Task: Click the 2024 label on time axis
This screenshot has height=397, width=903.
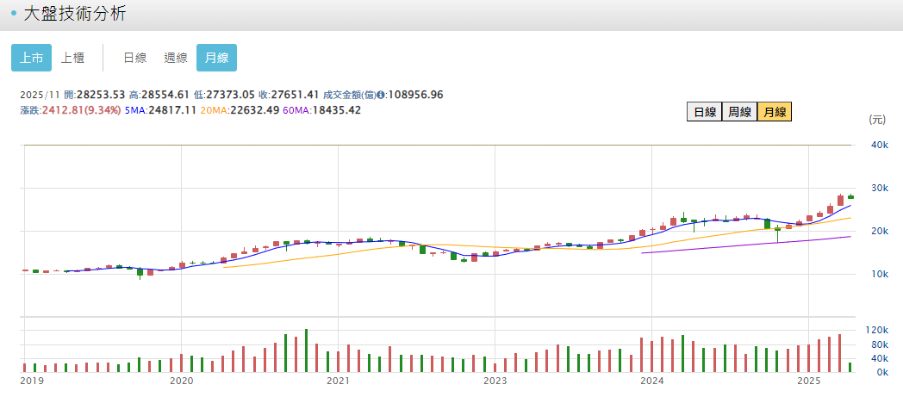Action: pos(652,381)
